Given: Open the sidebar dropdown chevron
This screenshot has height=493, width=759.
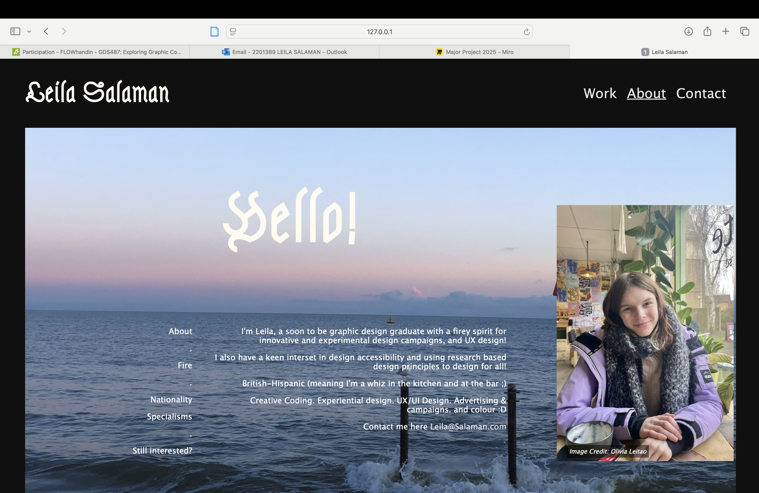Looking at the screenshot, I should (x=29, y=31).
